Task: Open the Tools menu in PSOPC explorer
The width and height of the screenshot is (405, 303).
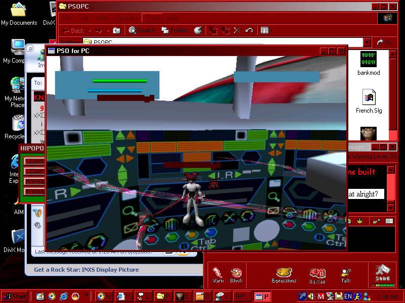Action: 152,18
